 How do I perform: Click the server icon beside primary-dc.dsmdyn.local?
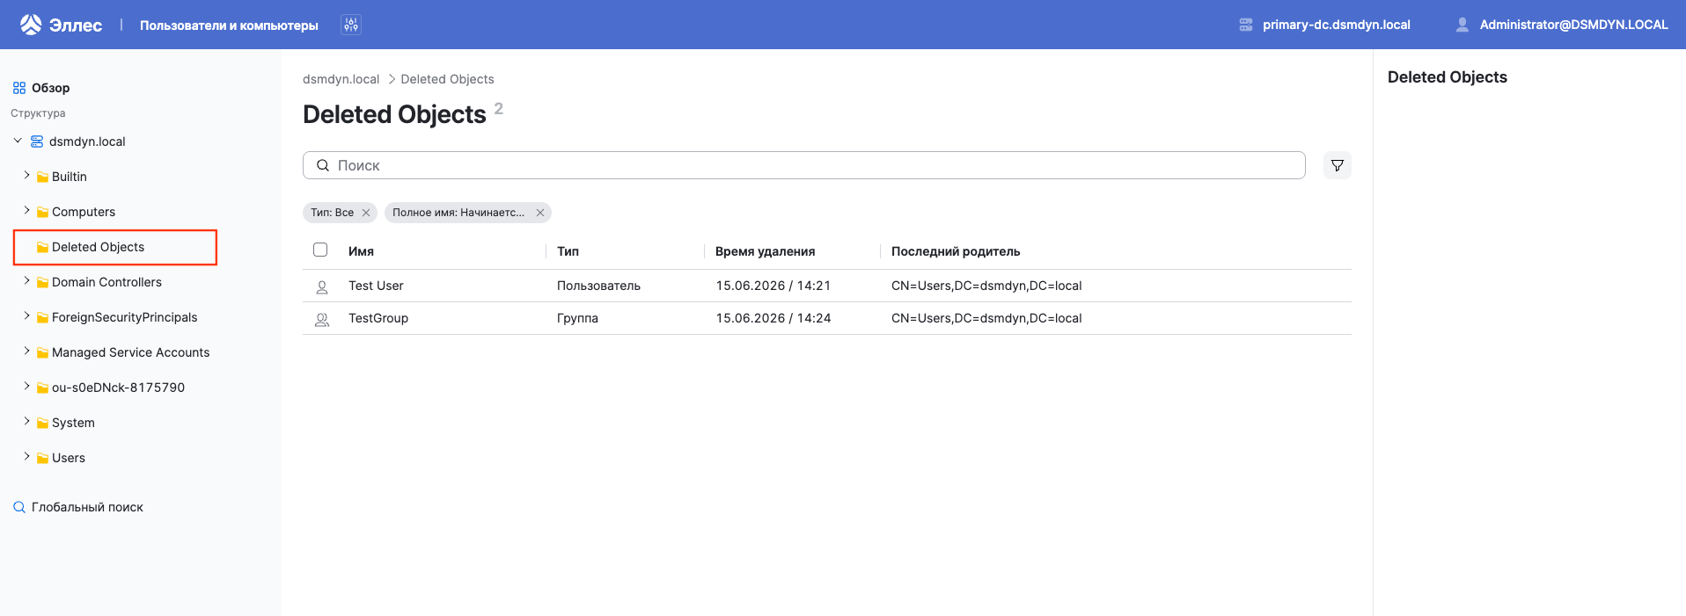point(1246,25)
